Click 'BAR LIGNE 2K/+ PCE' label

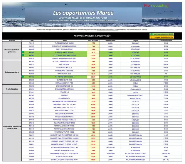click(x=64, y=68)
